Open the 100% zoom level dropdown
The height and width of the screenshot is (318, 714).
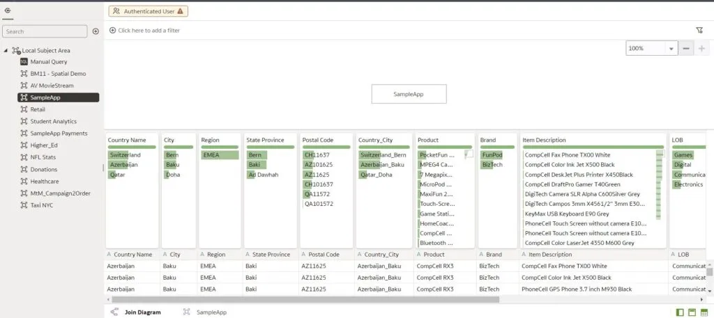pos(671,49)
